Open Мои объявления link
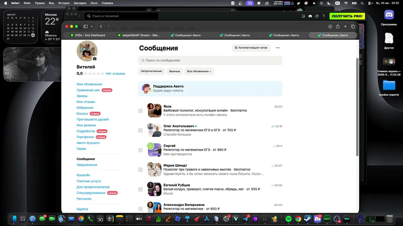 [89, 84]
